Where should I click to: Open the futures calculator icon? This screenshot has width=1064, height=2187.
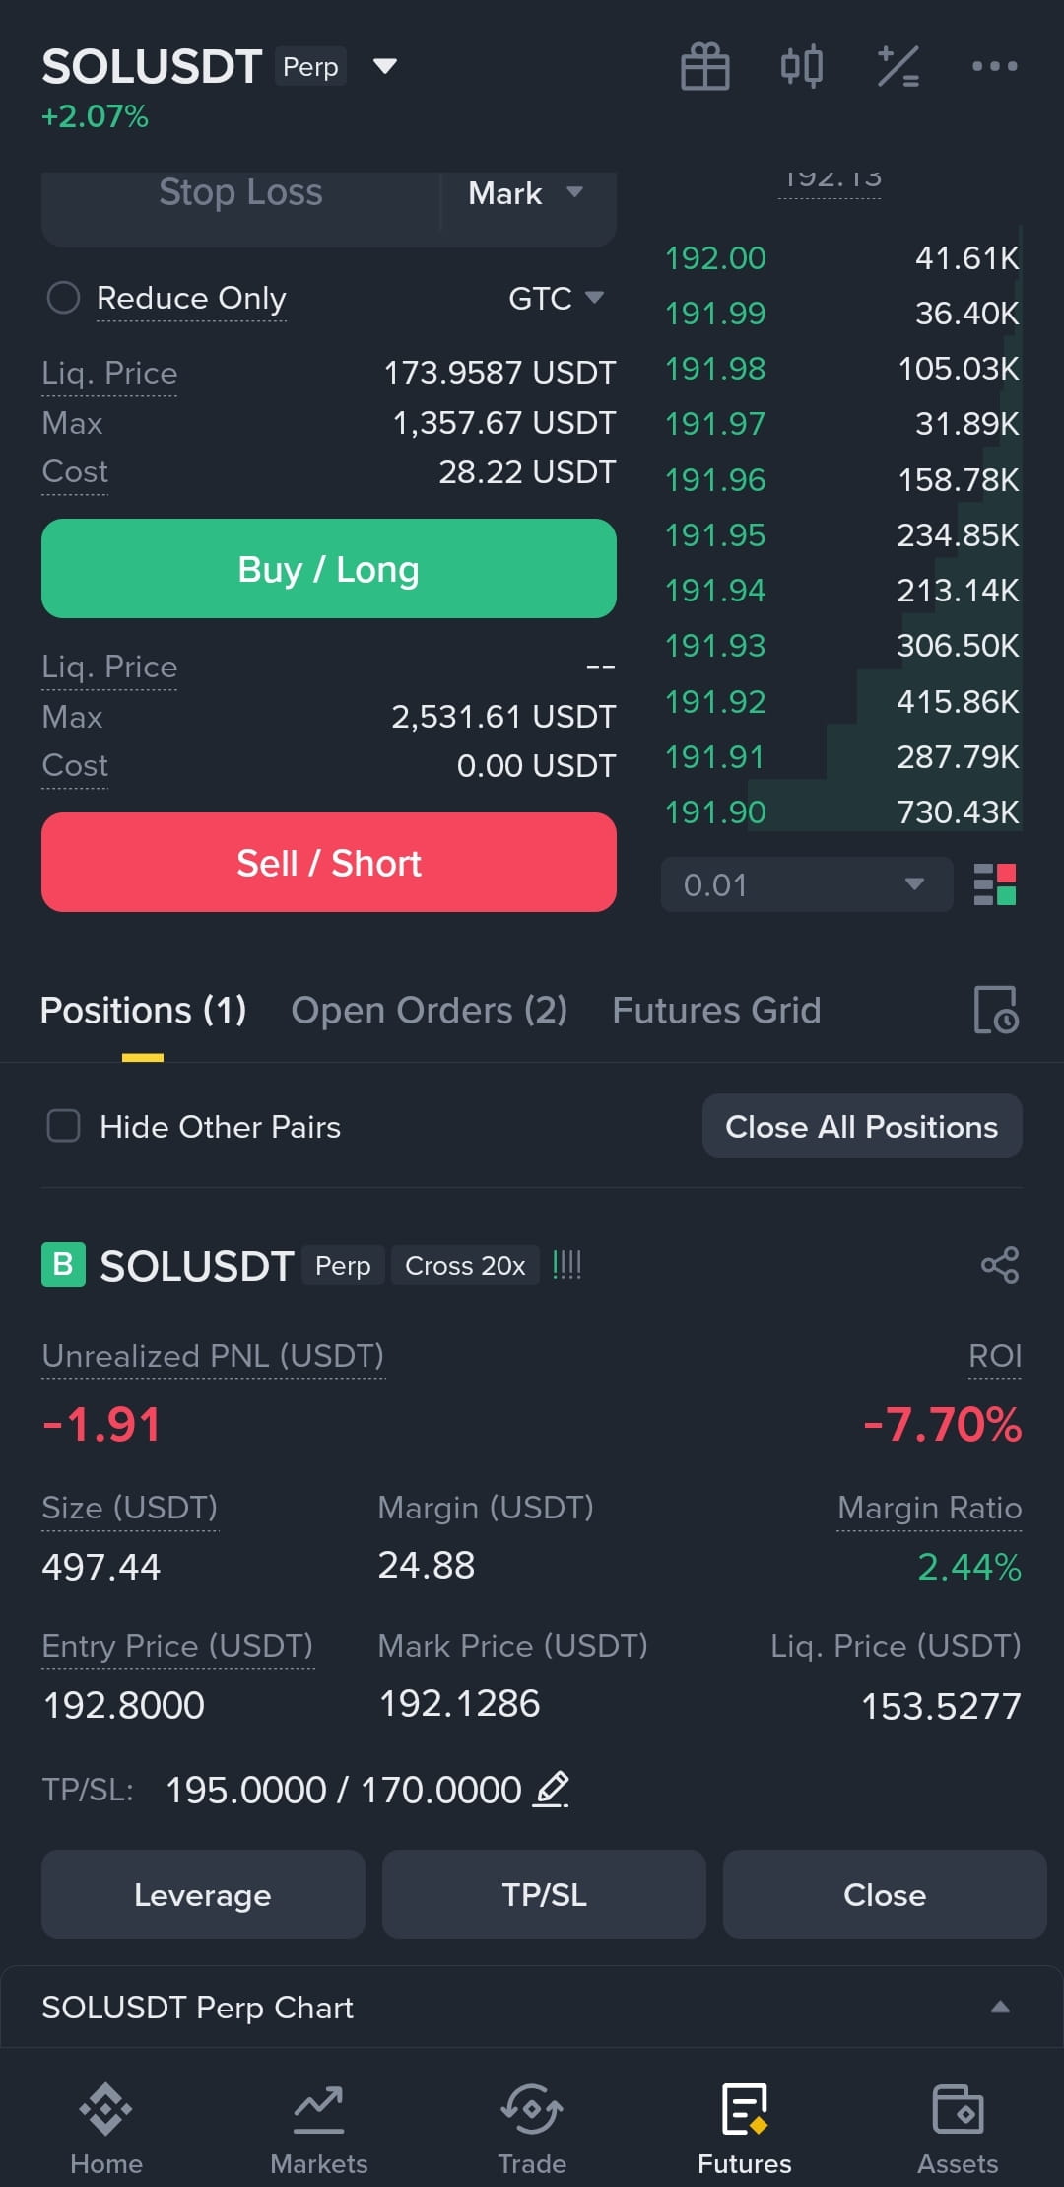pyautogui.click(x=898, y=67)
